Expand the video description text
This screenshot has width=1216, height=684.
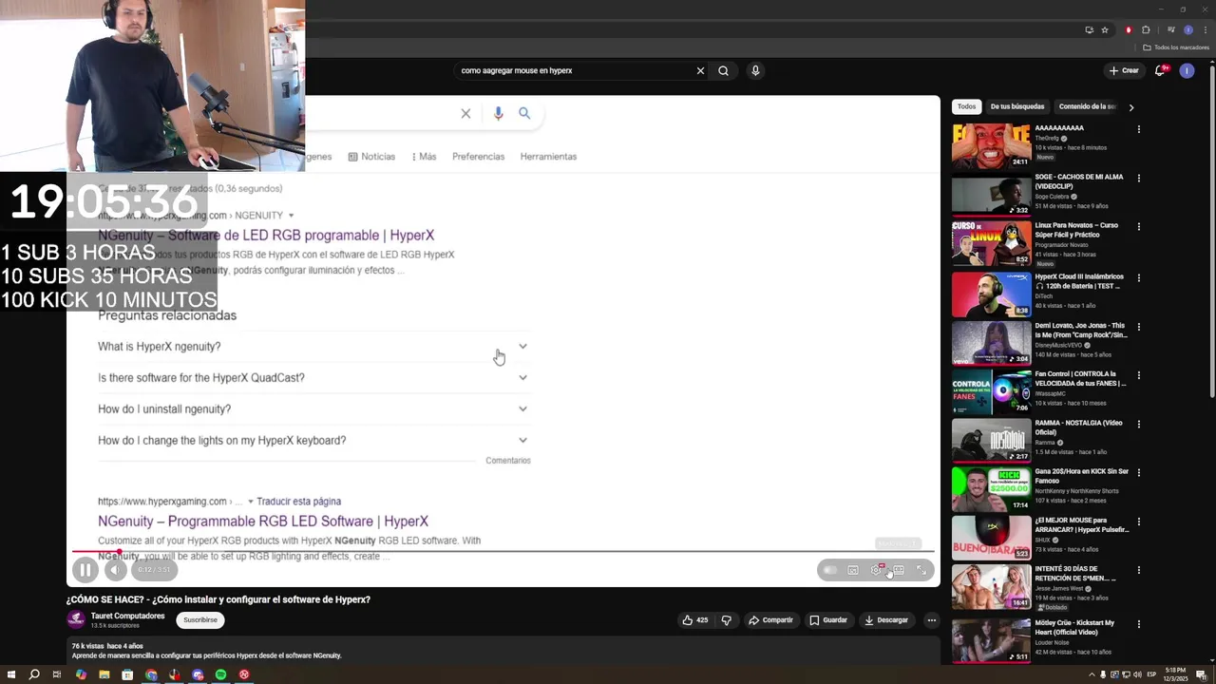(206, 655)
